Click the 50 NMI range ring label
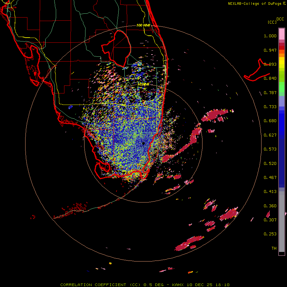Viewport: 287px width, 287px height. click(143, 85)
